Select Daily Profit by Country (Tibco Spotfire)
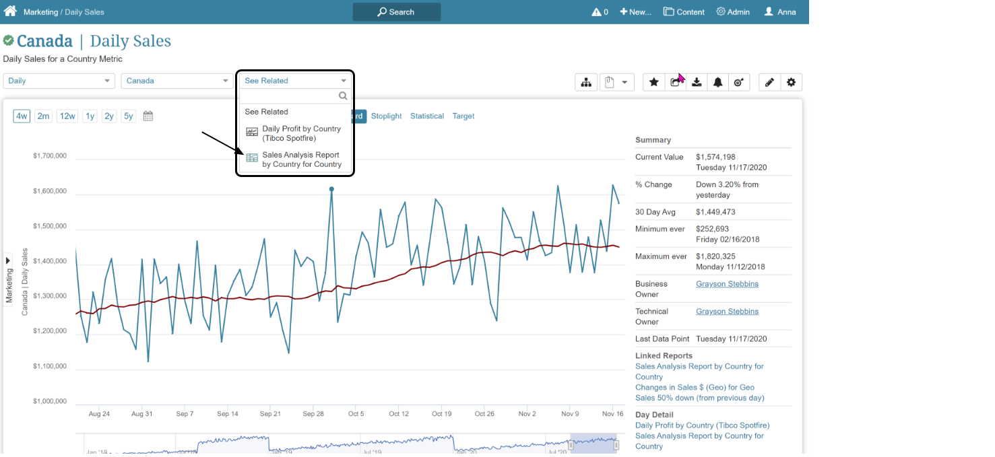This screenshot has width=995, height=457. pyautogui.click(x=301, y=133)
